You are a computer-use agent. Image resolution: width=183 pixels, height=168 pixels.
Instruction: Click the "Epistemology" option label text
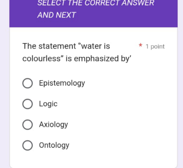click(x=62, y=83)
